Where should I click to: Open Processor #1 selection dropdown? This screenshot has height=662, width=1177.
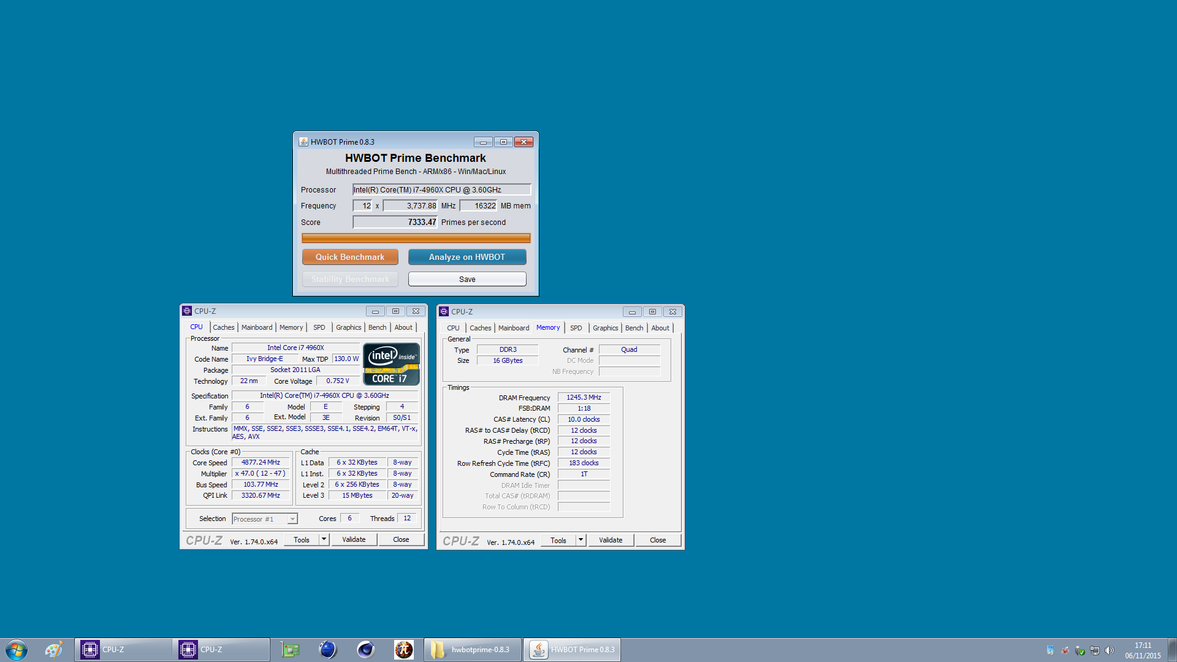coord(265,519)
